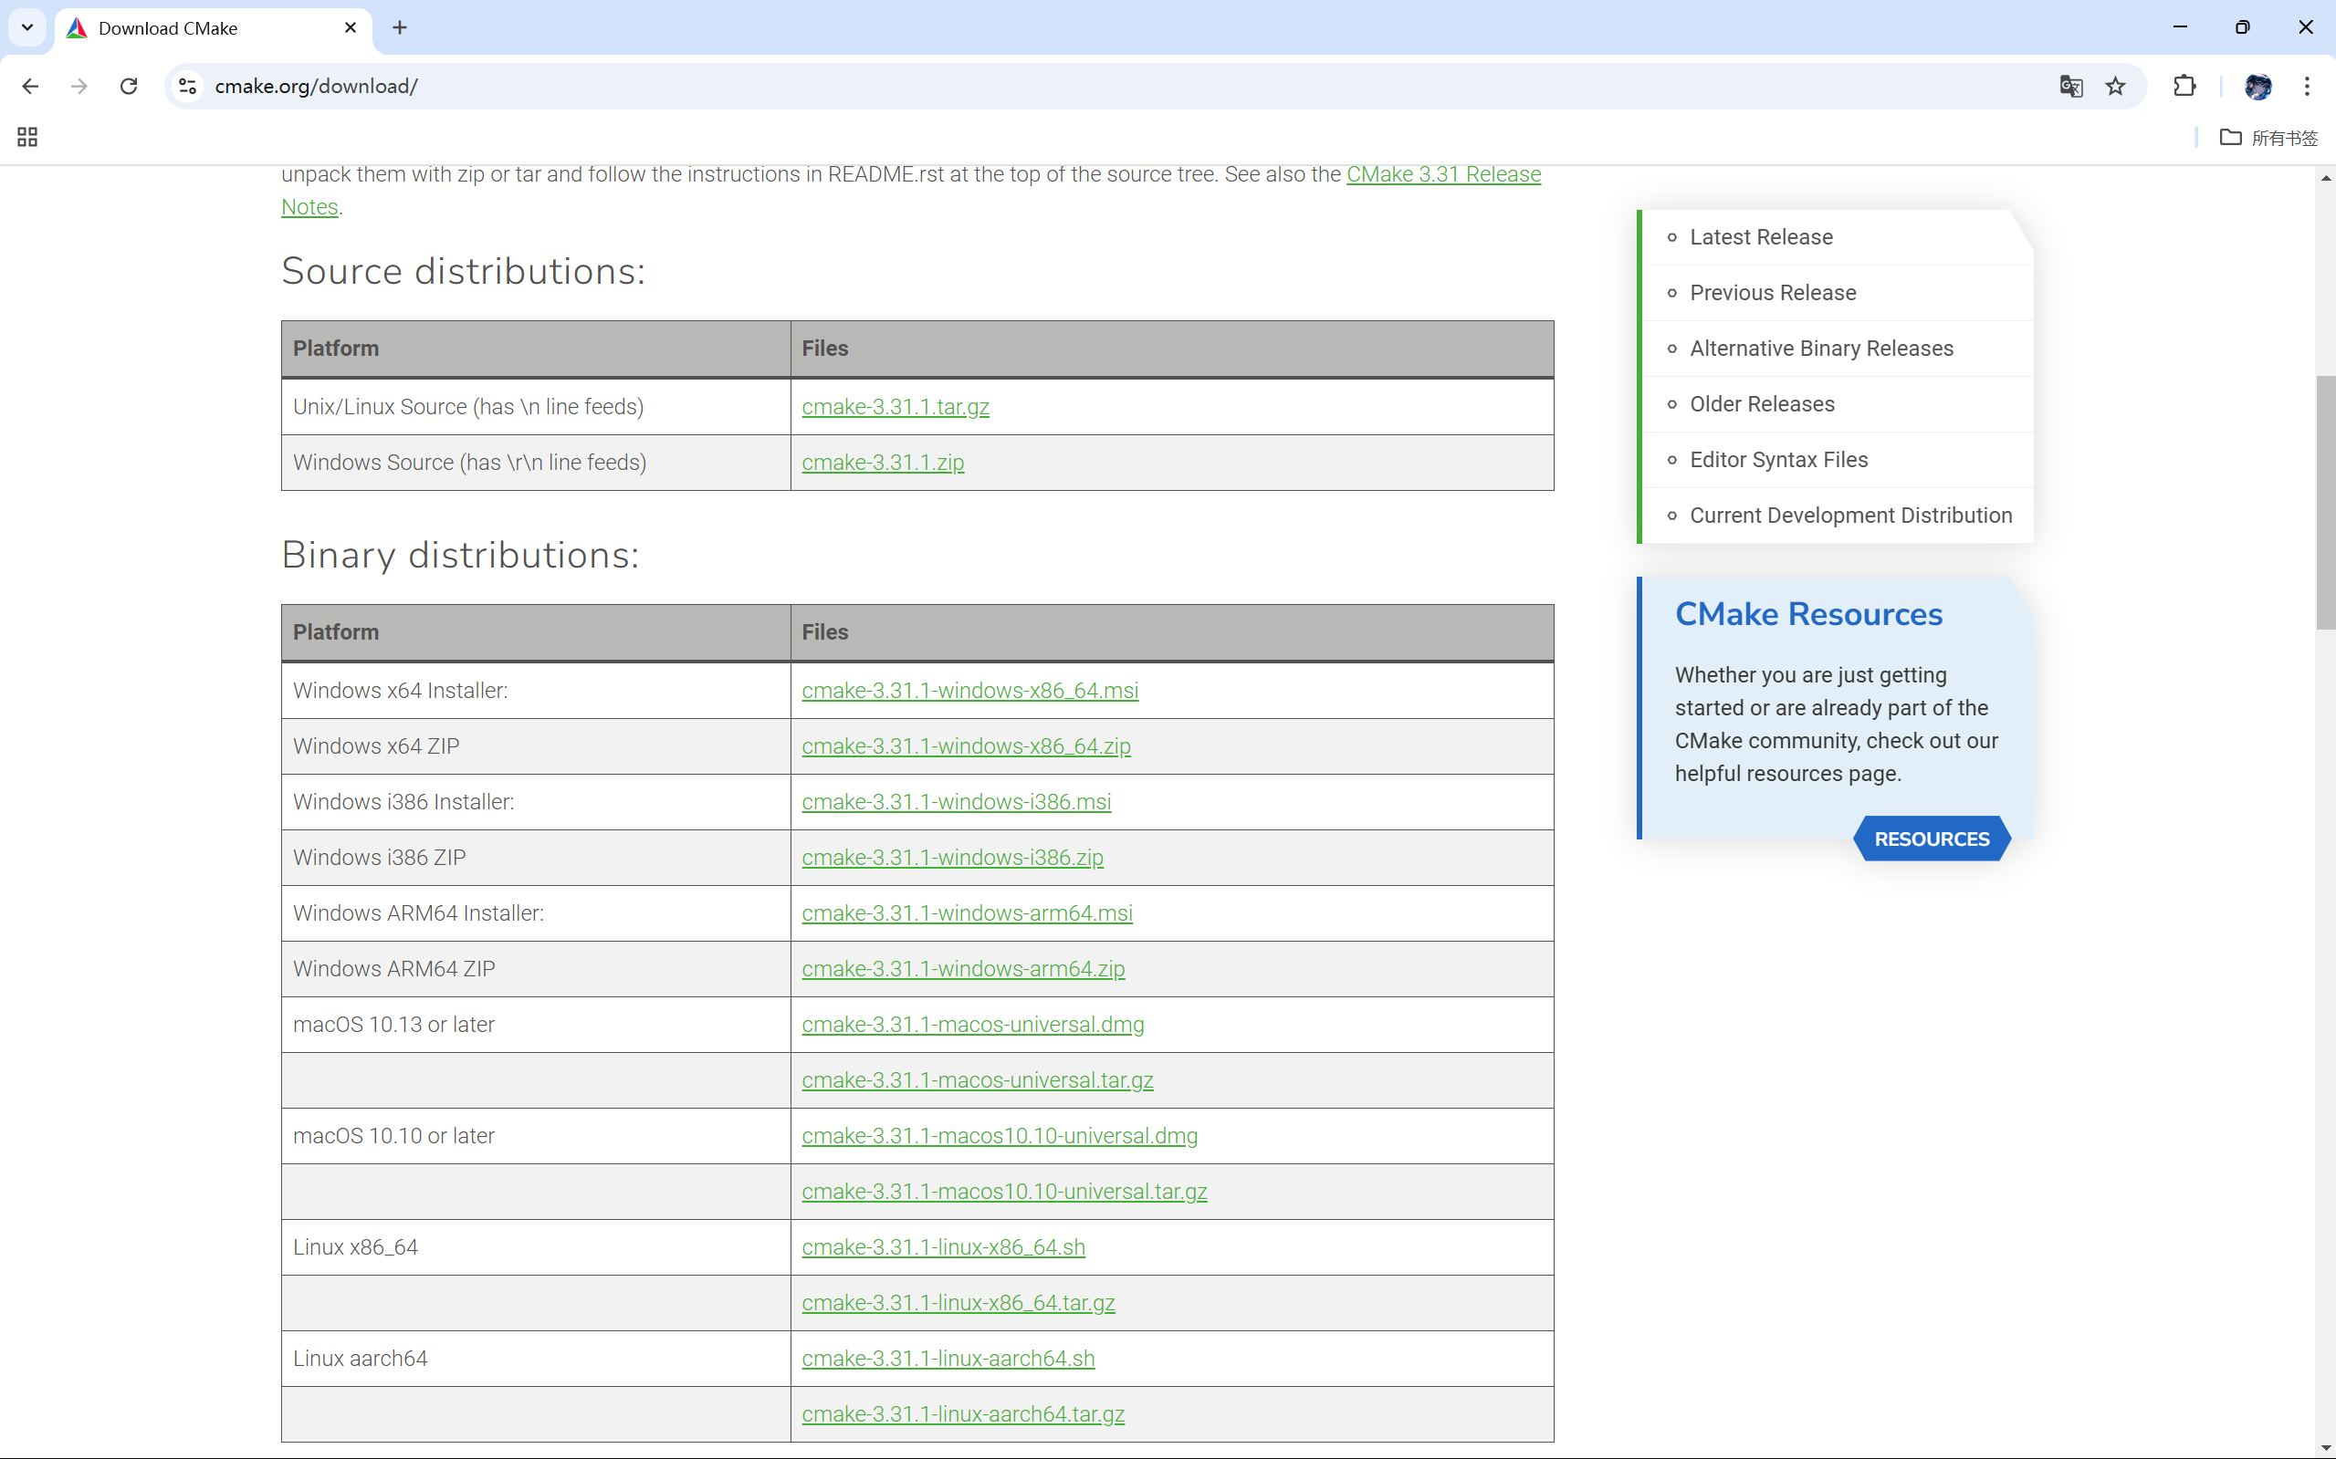
Task: Download cmake-3.31.1-windows-x86_64.msi
Action: pyautogui.click(x=969, y=690)
